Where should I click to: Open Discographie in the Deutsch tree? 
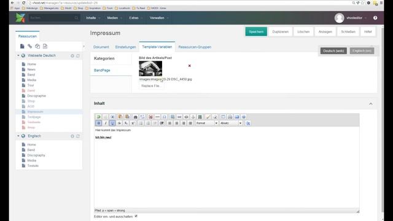tap(37, 96)
